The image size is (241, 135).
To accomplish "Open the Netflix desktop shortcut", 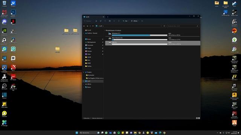I will pyautogui.click(x=13, y=22).
